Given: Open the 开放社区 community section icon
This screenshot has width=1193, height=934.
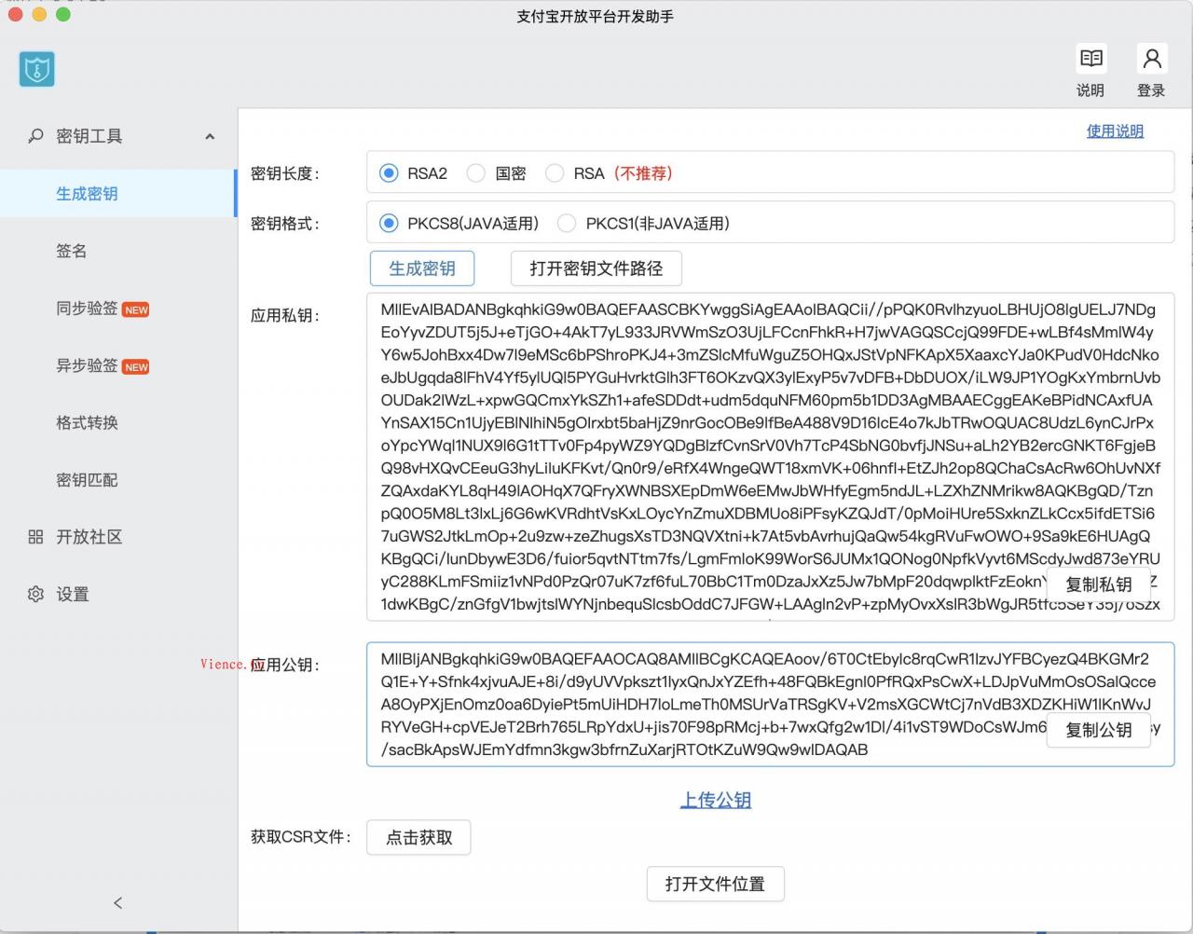Looking at the screenshot, I should click(34, 537).
